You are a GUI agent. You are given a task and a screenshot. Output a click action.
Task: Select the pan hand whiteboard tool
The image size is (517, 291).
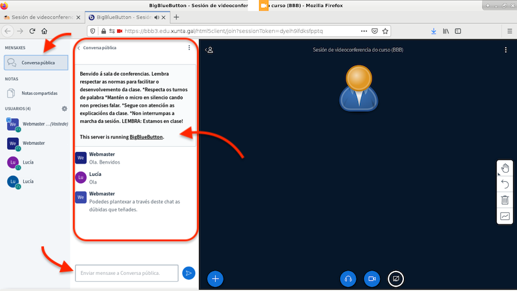pyautogui.click(x=505, y=167)
